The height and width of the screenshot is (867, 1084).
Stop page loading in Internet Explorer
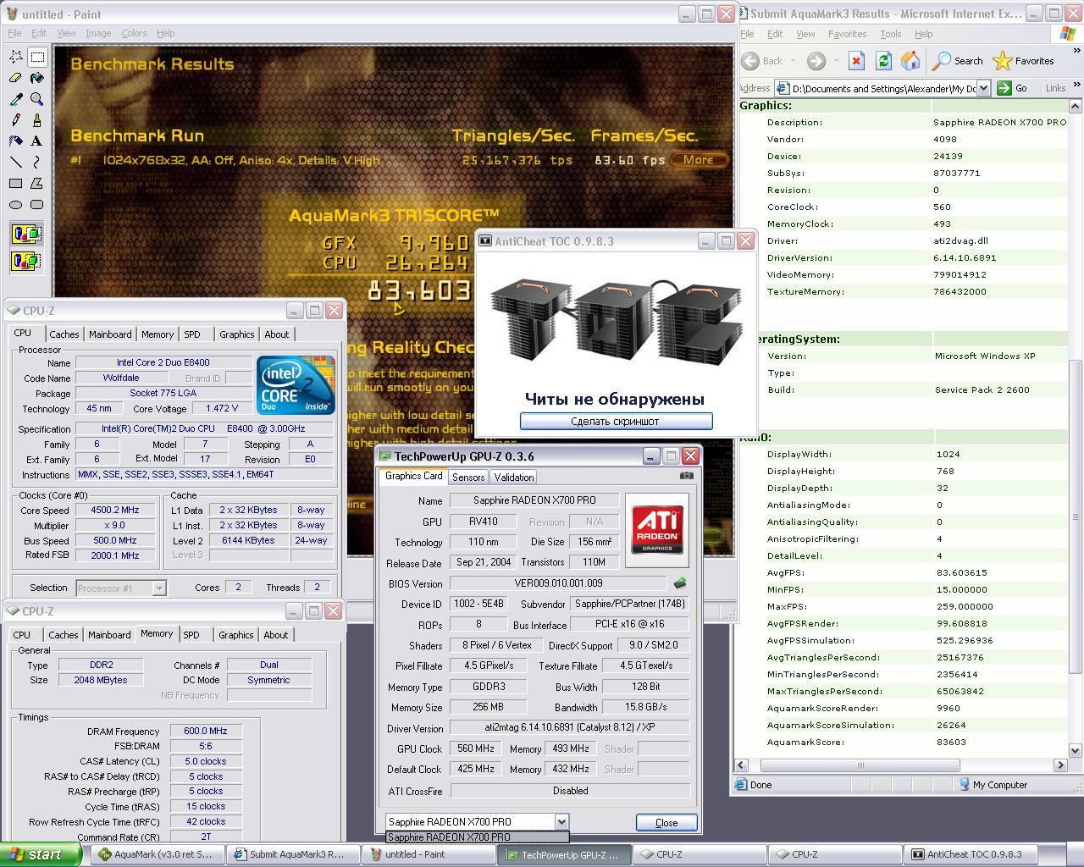coord(856,61)
